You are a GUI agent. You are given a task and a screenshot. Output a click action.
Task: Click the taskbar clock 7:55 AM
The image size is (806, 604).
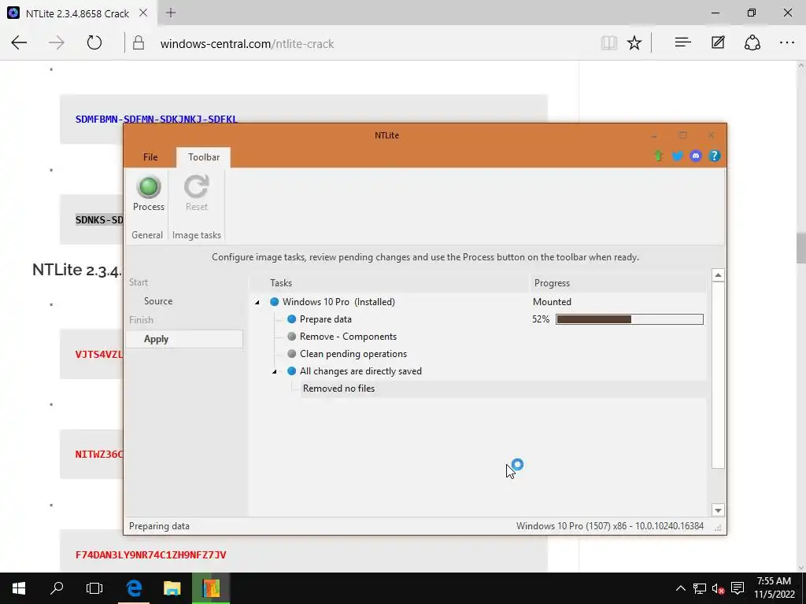[x=774, y=581]
